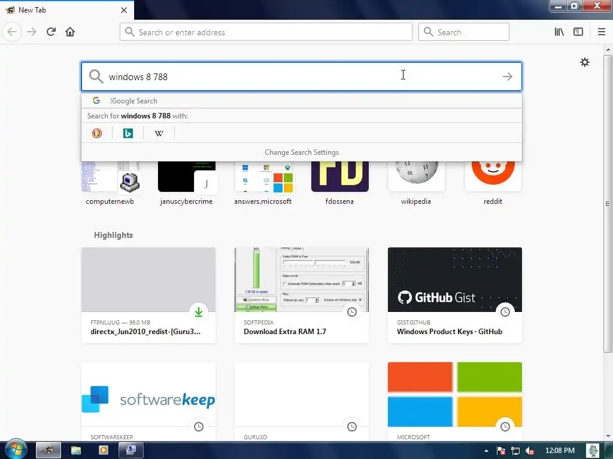
Task: Reload the current page
Action: (x=51, y=32)
